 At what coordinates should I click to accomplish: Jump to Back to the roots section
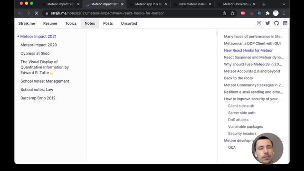pyautogui.click(x=238, y=78)
